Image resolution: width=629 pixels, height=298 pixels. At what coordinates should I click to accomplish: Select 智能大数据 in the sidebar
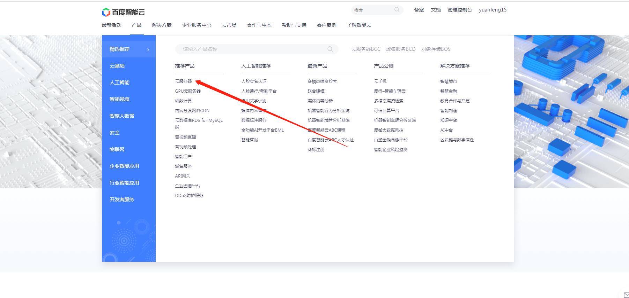coord(122,116)
